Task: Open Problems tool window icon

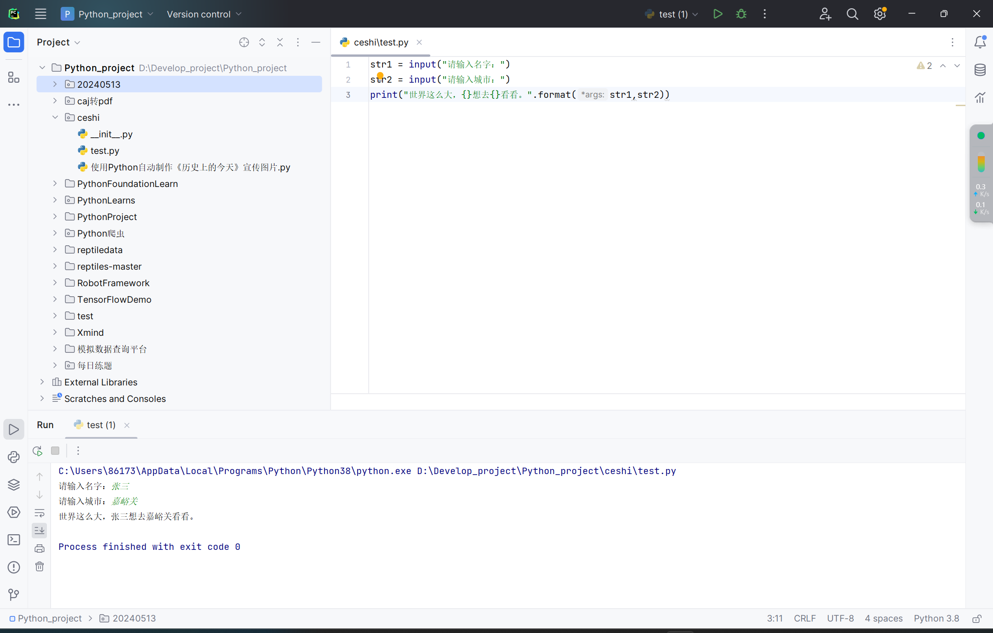Action: coord(14,567)
